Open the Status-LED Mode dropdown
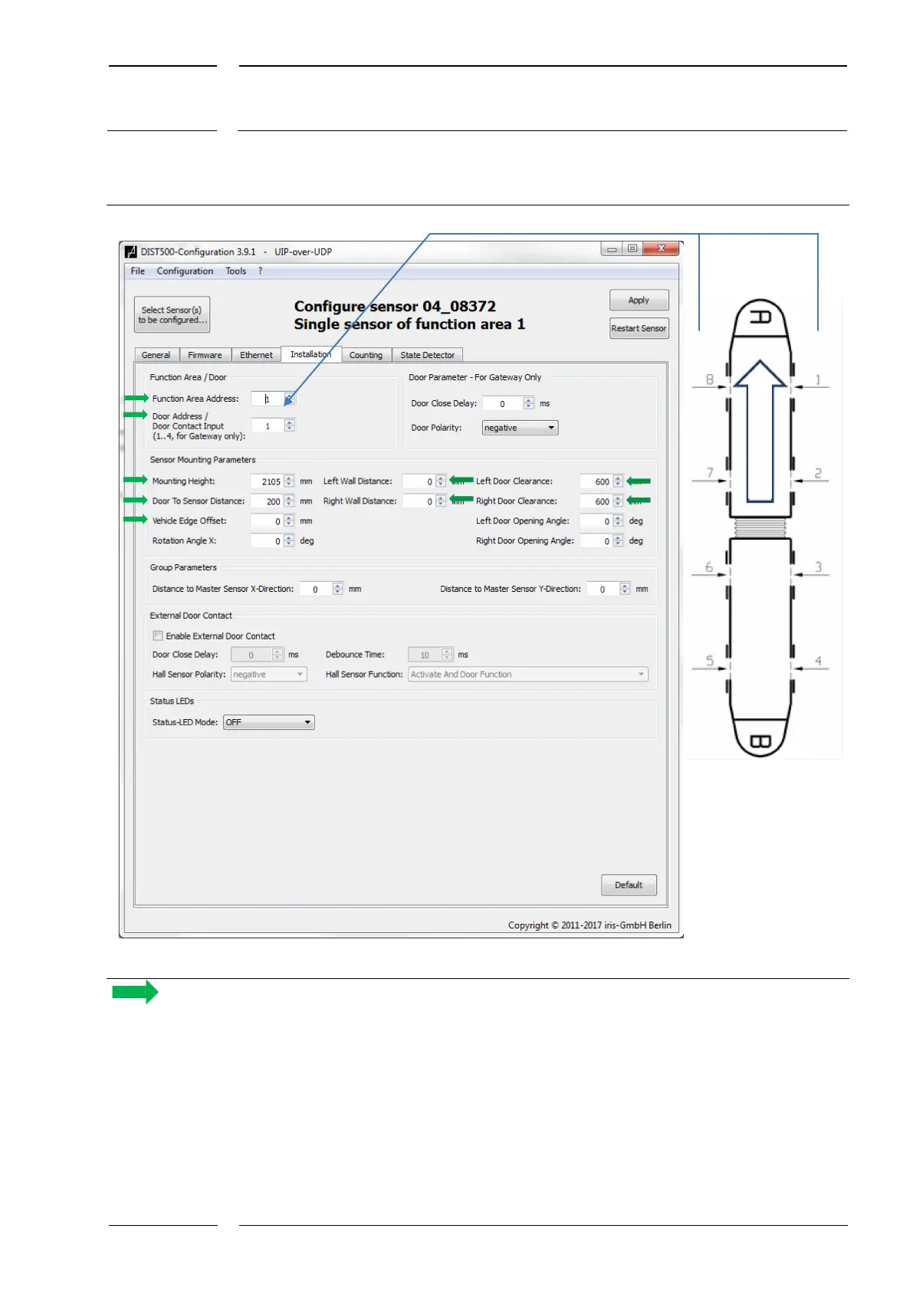Viewport: 913px width, 1291px height. click(269, 722)
